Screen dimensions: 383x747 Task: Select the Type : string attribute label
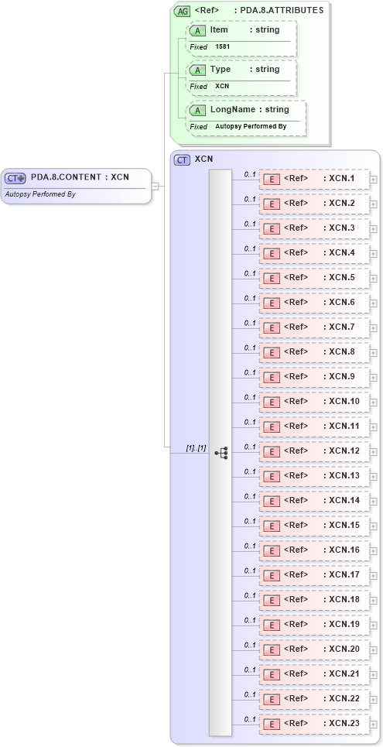coord(245,69)
